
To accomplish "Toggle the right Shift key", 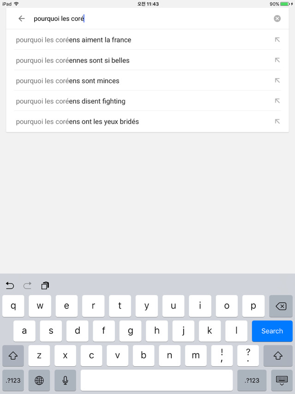I will pyautogui.click(x=278, y=356).
